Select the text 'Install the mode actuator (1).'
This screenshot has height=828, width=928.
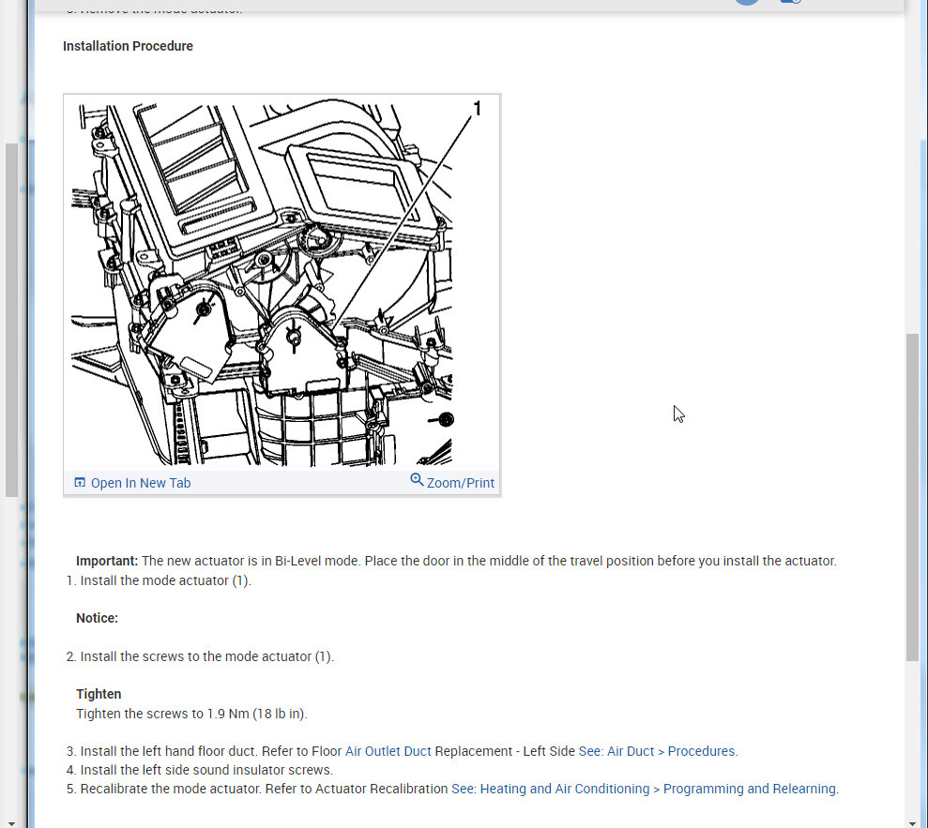[166, 580]
